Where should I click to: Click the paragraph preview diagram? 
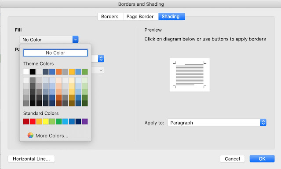pos(190,75)
